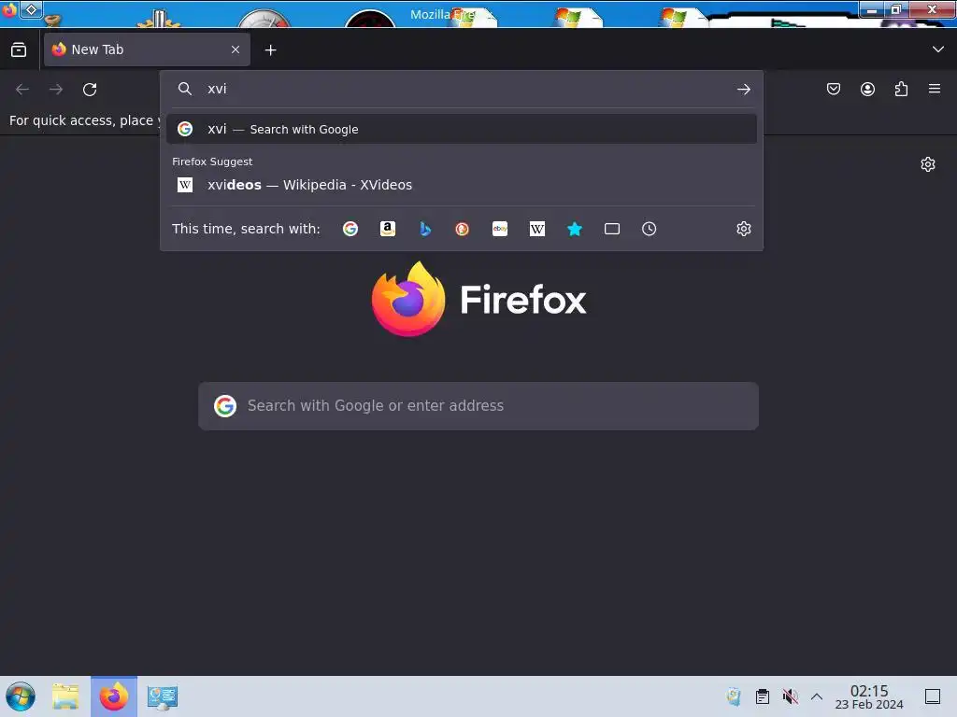
Task: Click the address bar text field
Action: pos(467,89)
